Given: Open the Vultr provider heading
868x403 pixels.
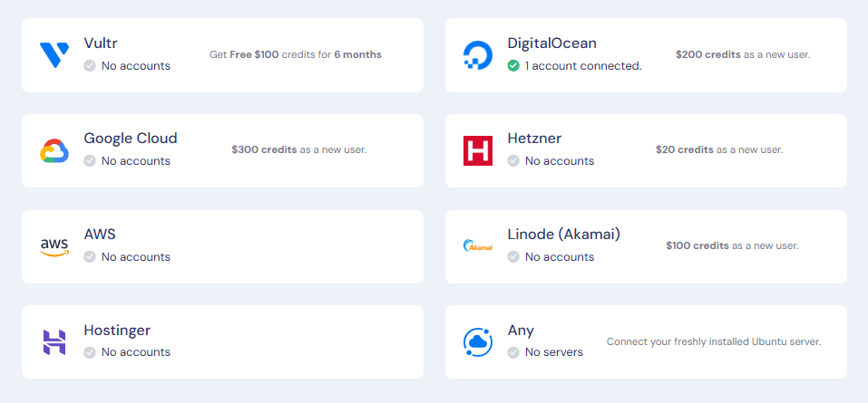Looking at the screenshot, I should point(101,43).
